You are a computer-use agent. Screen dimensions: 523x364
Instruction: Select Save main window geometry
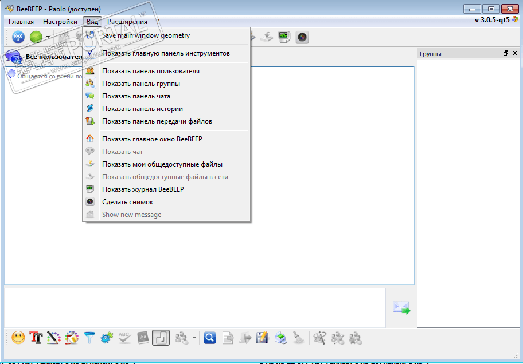click(x=166, y=35)
